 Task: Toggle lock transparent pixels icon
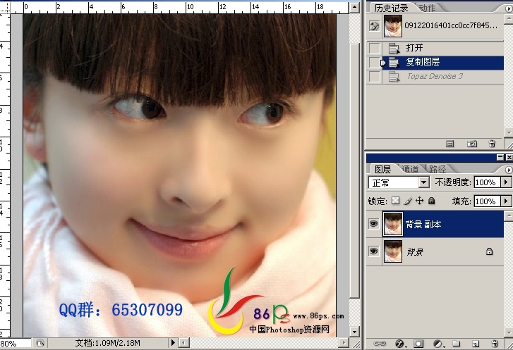click(396, 201)
